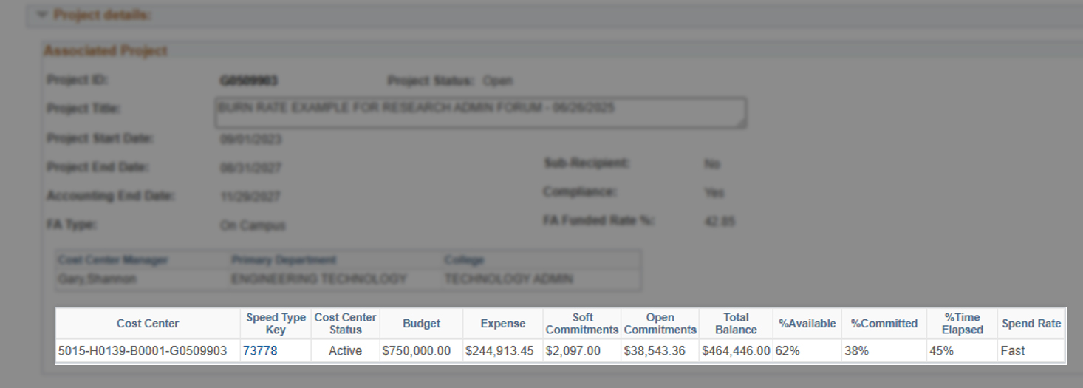Screen dimensions: 1083x388
Task: Click the %Time Elapsed column header
Action: pos(962,324)
